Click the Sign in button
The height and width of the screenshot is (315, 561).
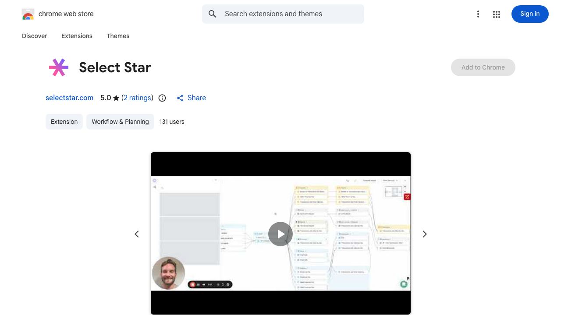(530, 14)
